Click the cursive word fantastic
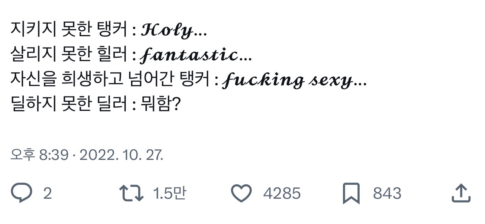Image resolution: width=485 pixels, height=224 pixels. click(189, 56)
